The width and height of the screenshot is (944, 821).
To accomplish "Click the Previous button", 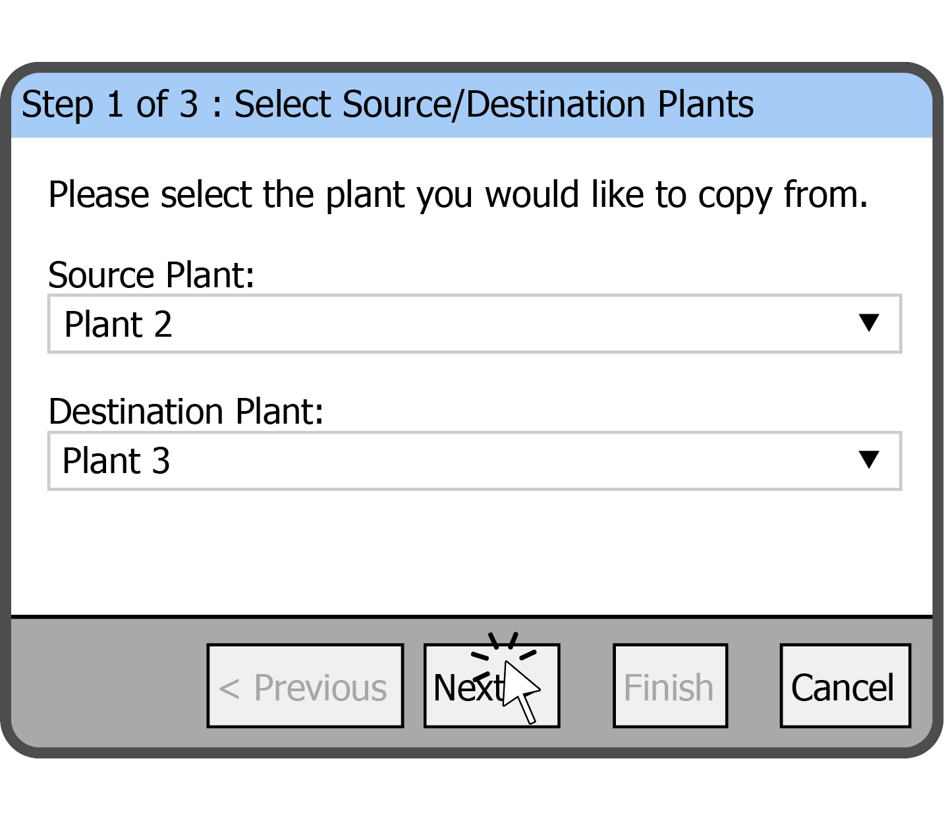I will click(x=304, y=685).
